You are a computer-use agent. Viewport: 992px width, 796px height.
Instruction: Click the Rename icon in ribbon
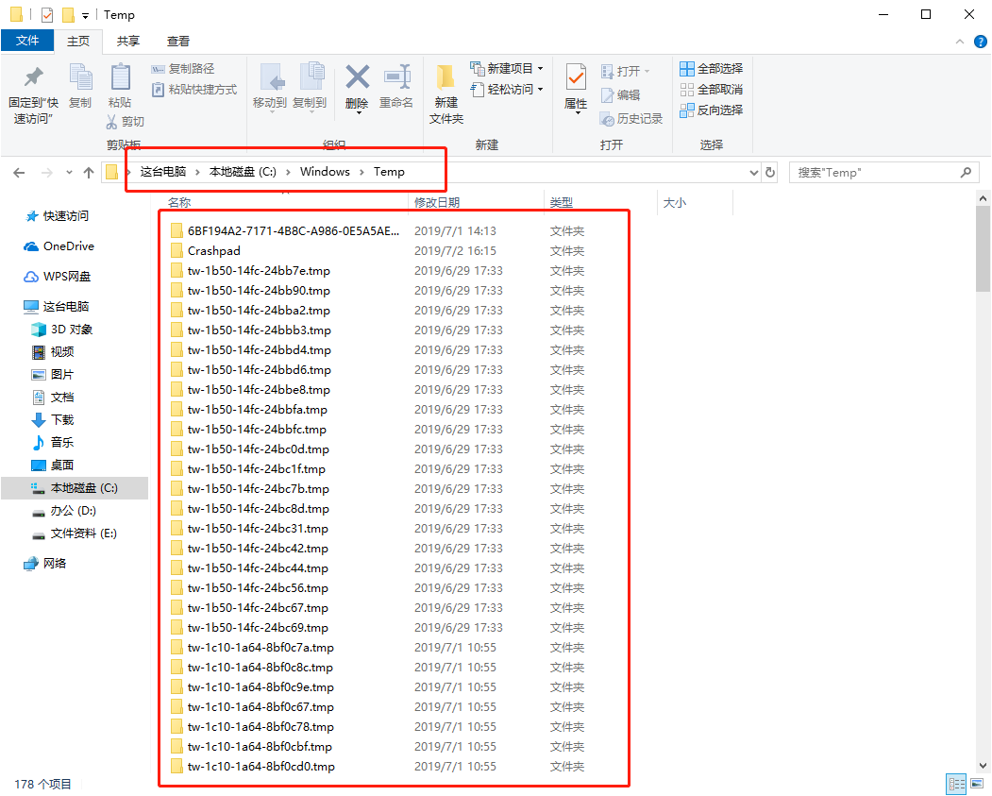(x=396, y=79)
